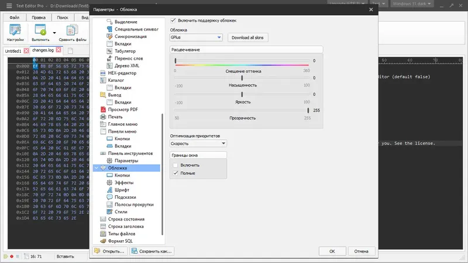Click Download all skins button
This screenshot has width=468, height=263.
[247, 37]
